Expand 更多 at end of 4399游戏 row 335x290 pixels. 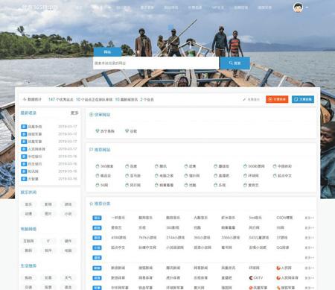[x=310, y=238]
